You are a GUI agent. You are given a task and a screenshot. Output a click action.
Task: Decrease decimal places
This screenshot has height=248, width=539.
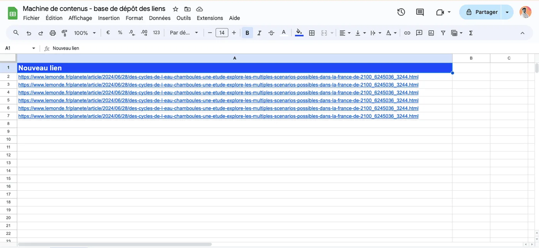[x=132, y=33]
